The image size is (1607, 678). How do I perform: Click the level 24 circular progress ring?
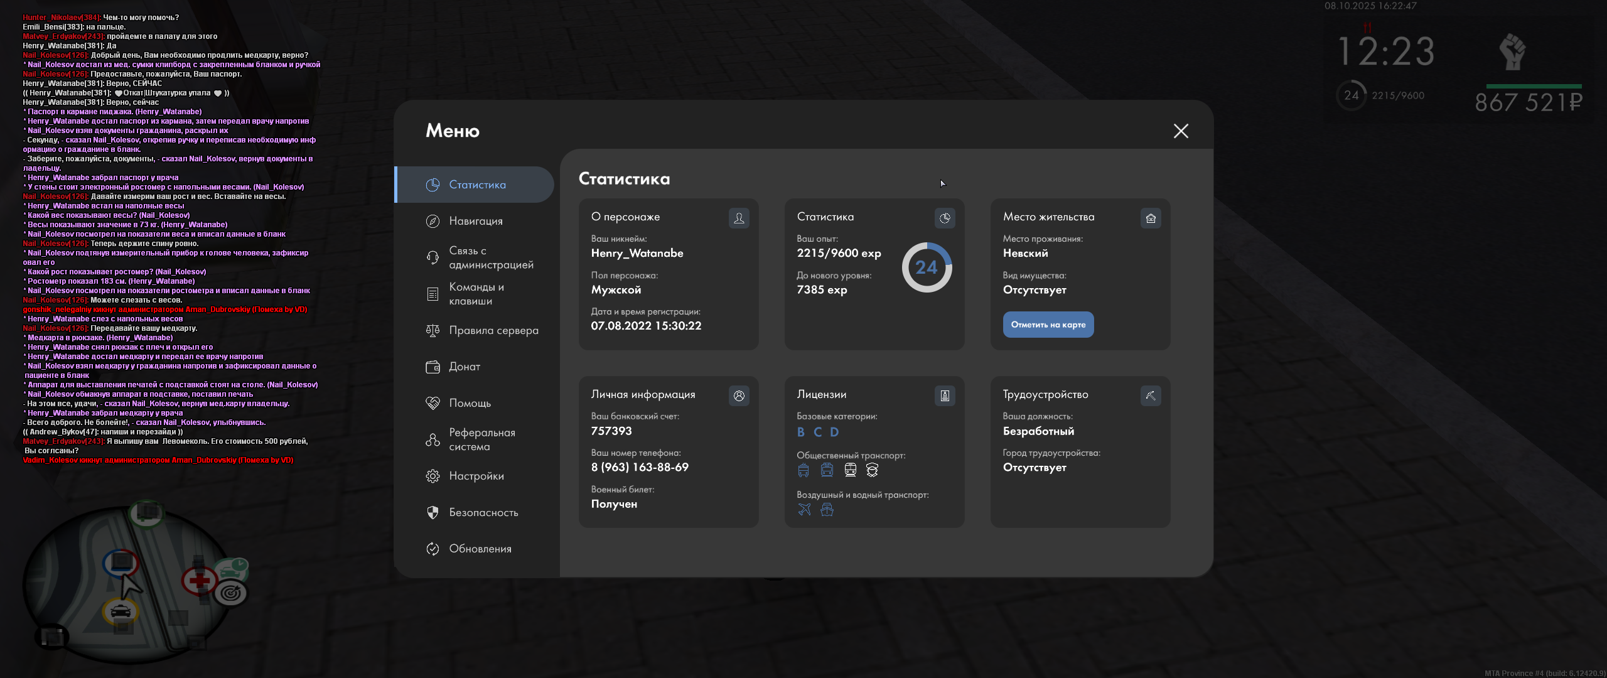927,267
